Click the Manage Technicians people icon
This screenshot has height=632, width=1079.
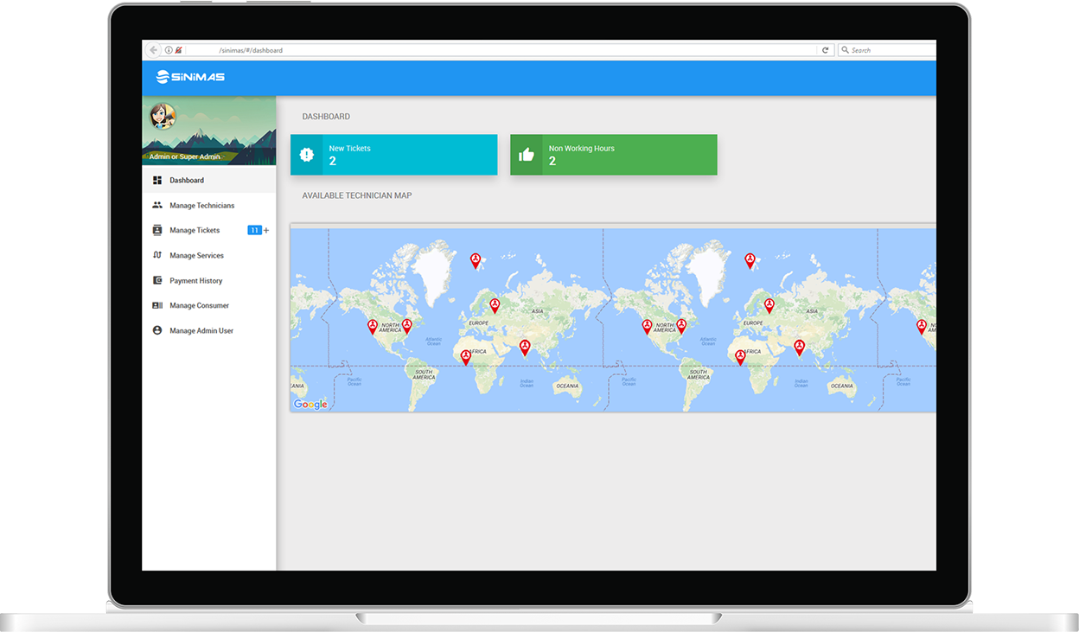pyautogui.click(x=157, y=206)
